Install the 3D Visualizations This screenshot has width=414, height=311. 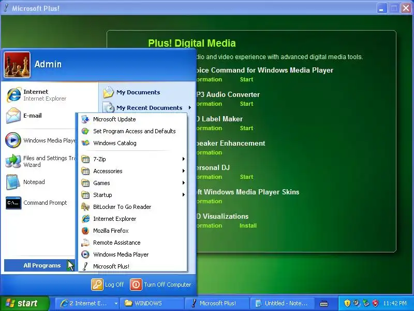(248, 225)
